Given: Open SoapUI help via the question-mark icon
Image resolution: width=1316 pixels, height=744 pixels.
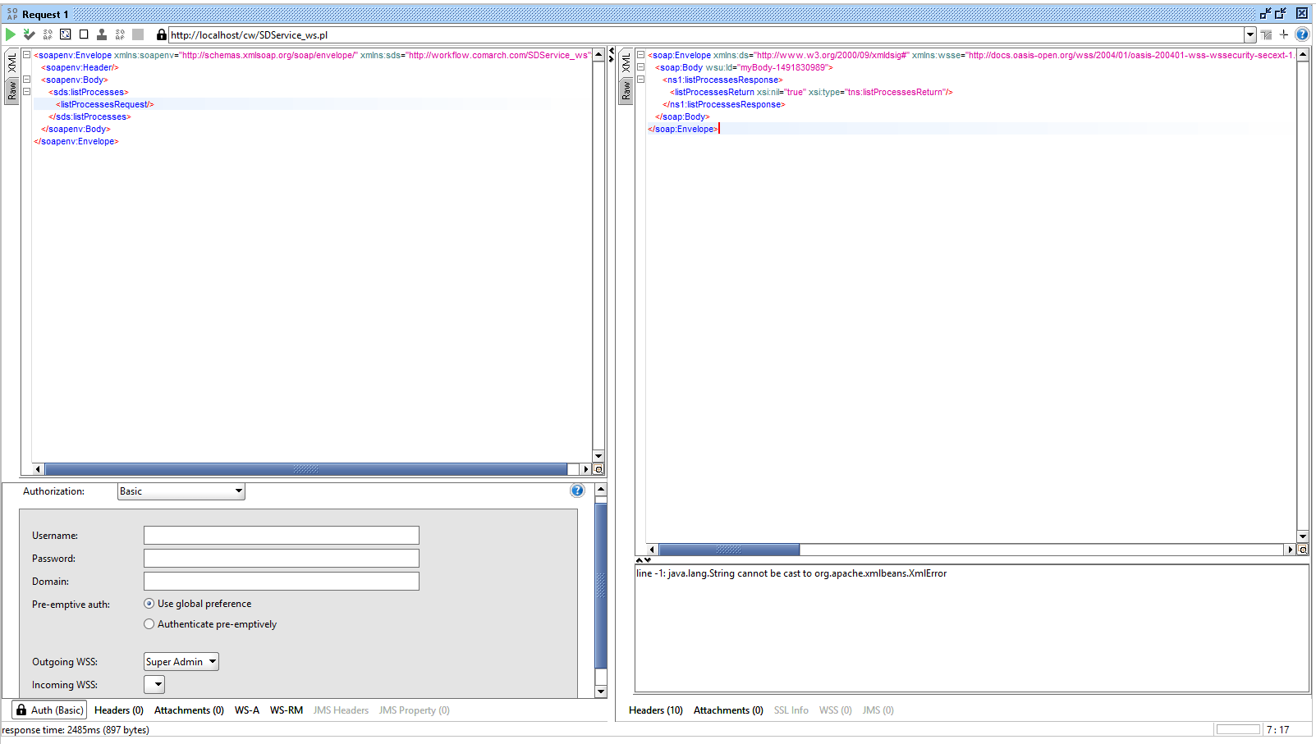Looking at the screenshot, I should point(1302,34).
